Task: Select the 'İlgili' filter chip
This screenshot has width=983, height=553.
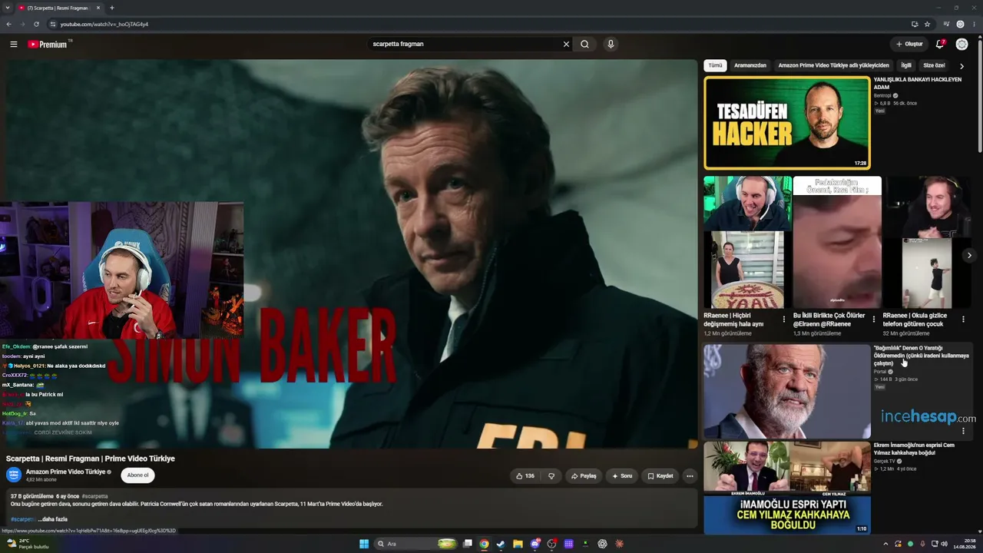Action: [906, 65]
